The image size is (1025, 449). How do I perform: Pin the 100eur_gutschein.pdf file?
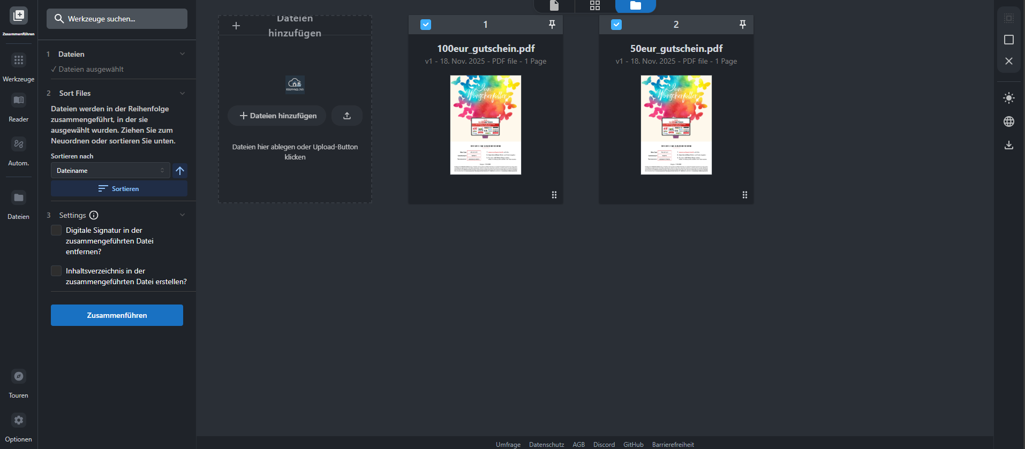coord(552,25)
